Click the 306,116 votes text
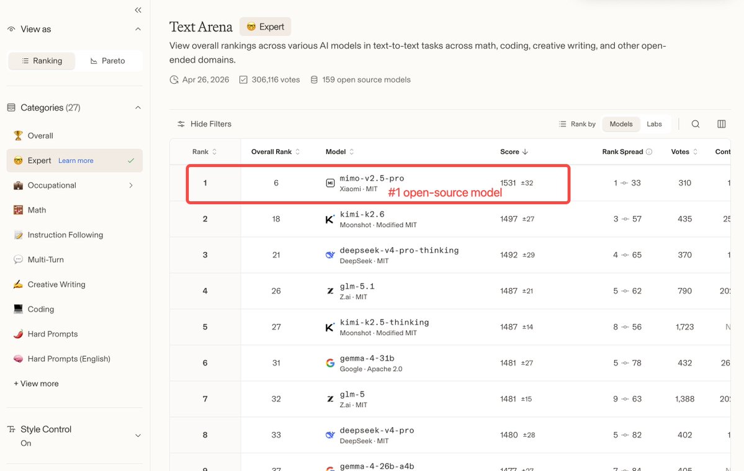The width and height of the screenshot is (744, 471). 276,79
